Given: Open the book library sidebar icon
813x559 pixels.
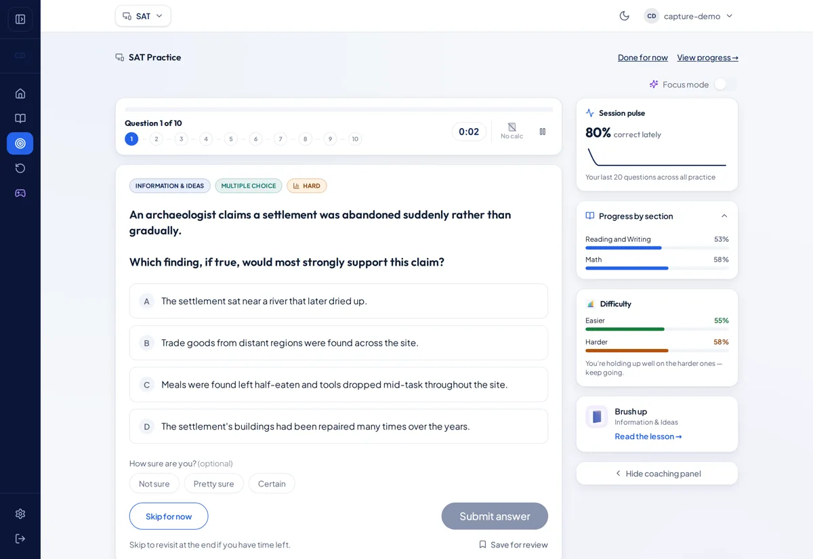Looking at the screenshot, I should 20,119.
